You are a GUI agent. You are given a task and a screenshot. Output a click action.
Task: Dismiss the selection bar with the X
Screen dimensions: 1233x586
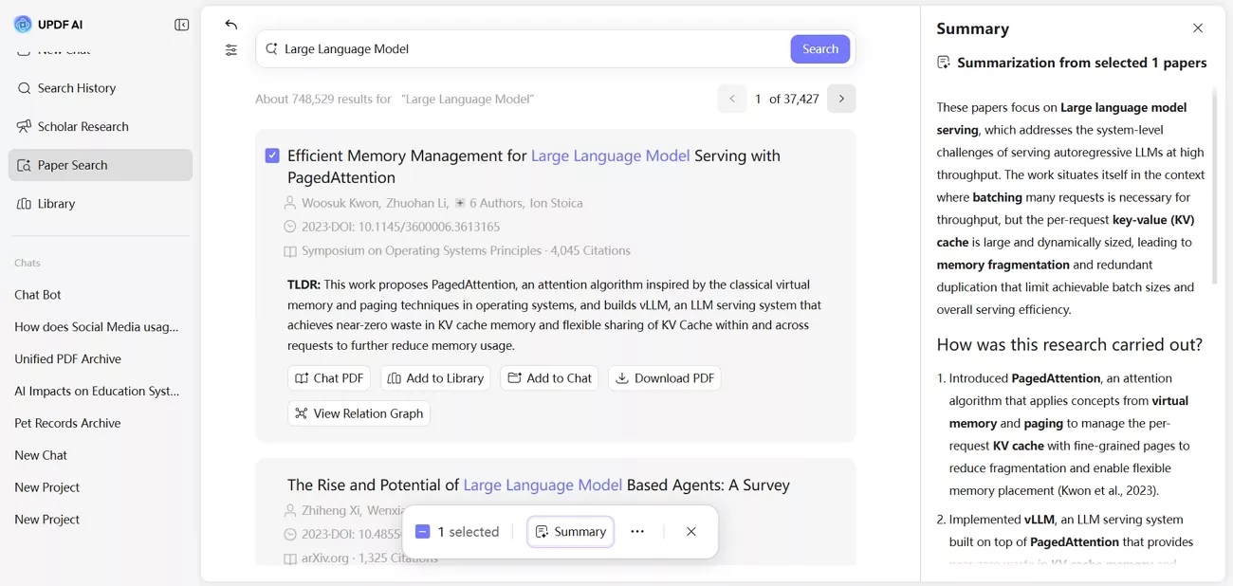coord(690,531)
